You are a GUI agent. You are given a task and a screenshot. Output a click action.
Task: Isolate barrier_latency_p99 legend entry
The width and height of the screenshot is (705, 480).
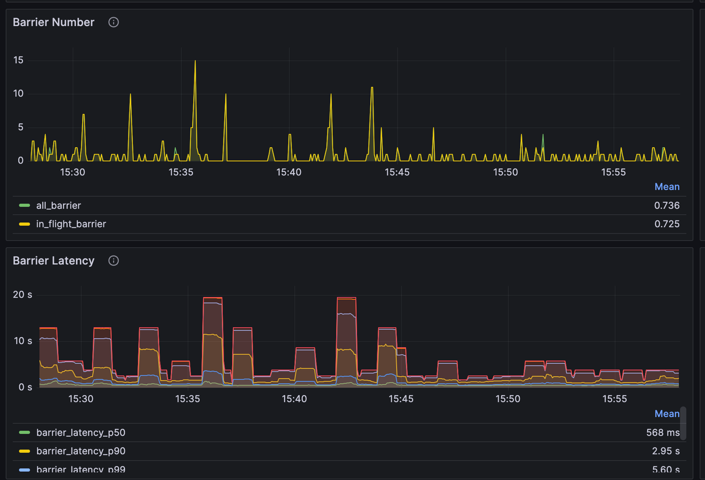tap(81, 469)
